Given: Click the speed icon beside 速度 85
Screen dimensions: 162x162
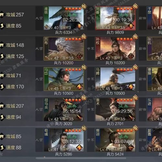Looking at the screenshot, I should pyautogui.click(x=2, y=26).
